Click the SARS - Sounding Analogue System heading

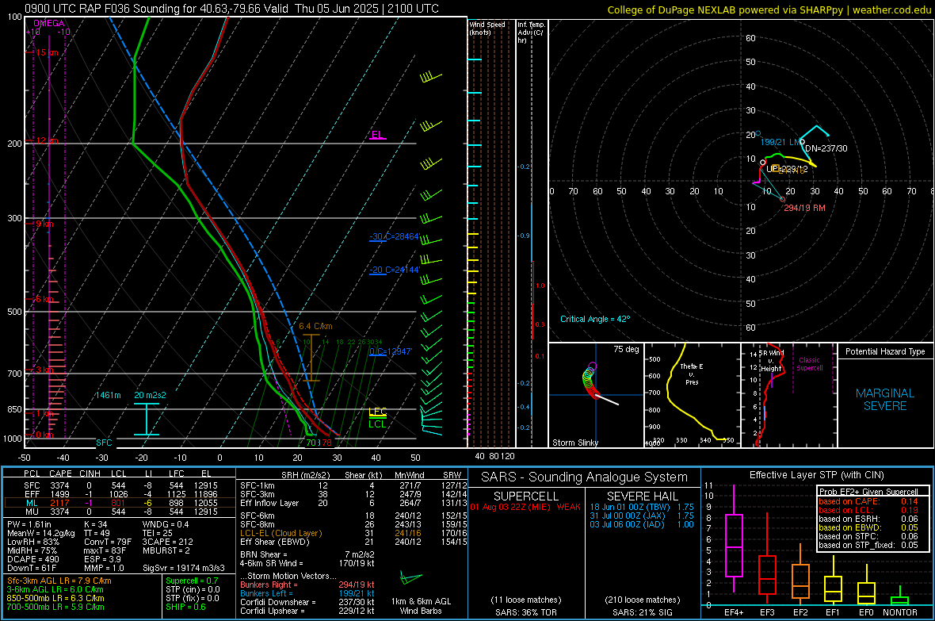tap(584, 477)
